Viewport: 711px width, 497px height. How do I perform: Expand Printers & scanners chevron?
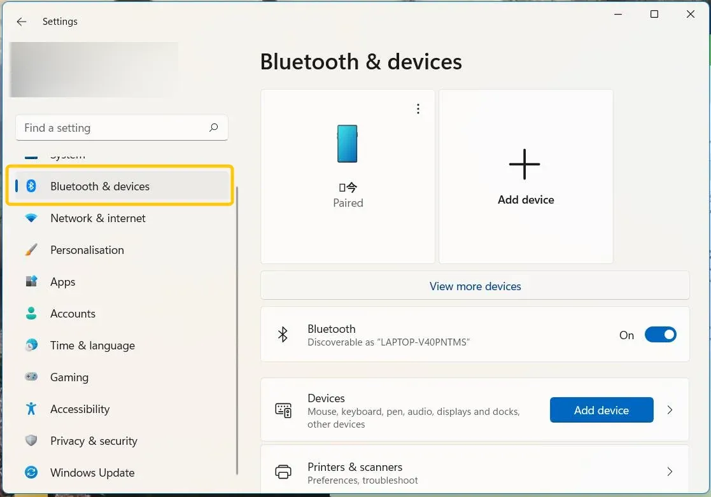[x=670, y=472]
